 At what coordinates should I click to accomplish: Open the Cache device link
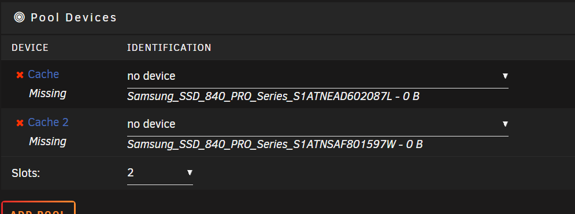point(43,74)
